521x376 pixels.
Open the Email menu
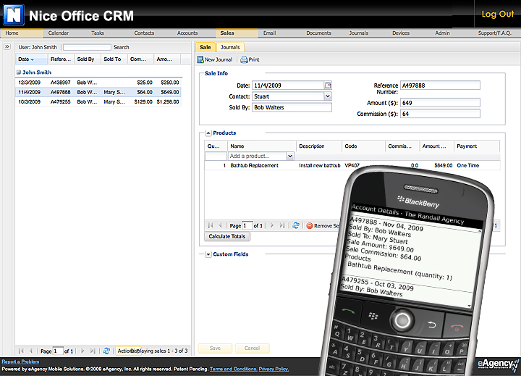[269, 33]
